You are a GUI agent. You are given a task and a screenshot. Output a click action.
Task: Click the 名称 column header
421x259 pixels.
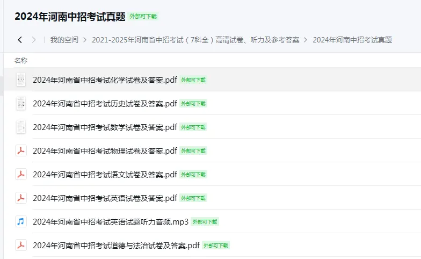click(21, 60)
